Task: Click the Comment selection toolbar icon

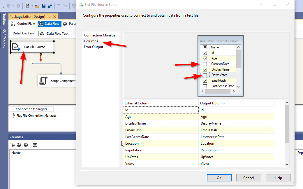Action: tap(59, 6)
